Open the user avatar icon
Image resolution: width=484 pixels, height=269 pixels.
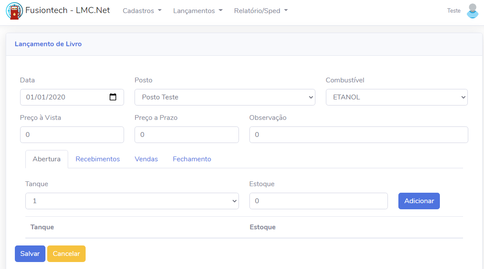pyautogui.click(x=472, y=11)
